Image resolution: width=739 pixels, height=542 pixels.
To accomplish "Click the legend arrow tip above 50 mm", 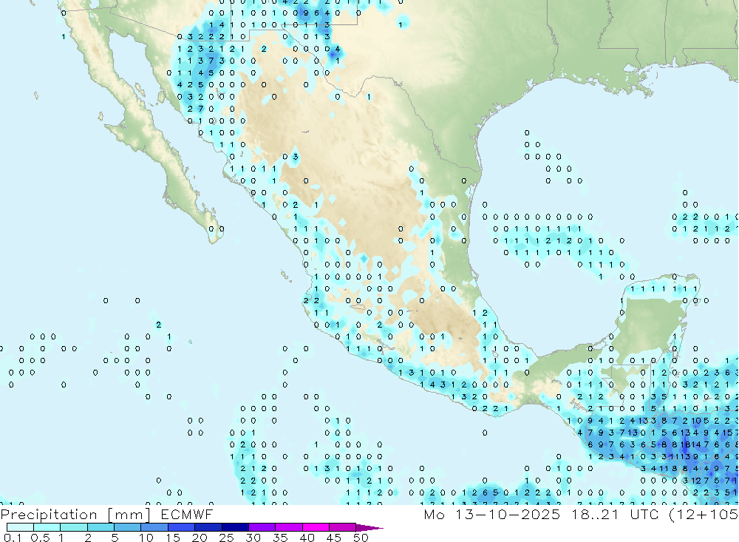I will pyautogui.click(x=369, y=528).
